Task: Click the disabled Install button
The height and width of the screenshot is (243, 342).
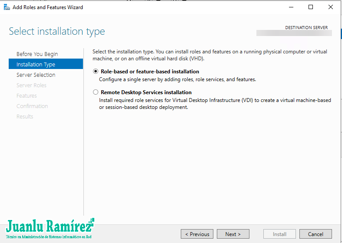Action: (279, 234)
